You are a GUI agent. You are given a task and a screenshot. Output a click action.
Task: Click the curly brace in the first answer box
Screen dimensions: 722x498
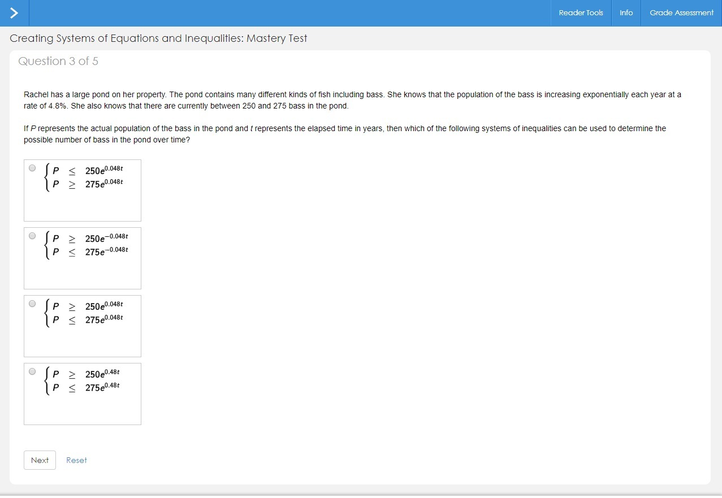click(x=47, y=177)
